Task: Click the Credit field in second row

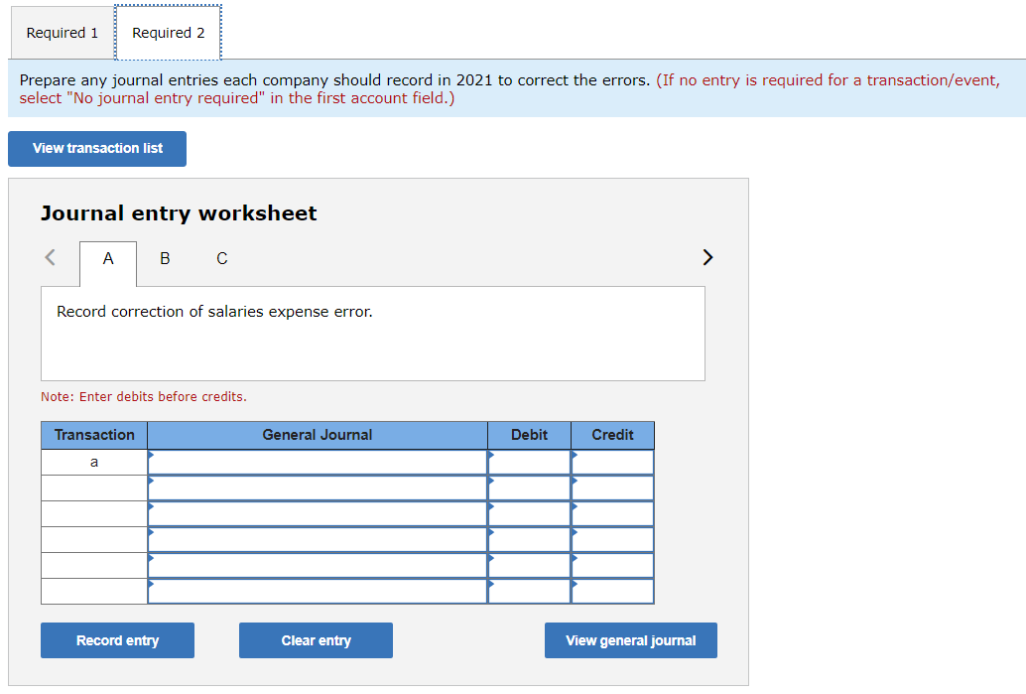Action: pos(612,488)
